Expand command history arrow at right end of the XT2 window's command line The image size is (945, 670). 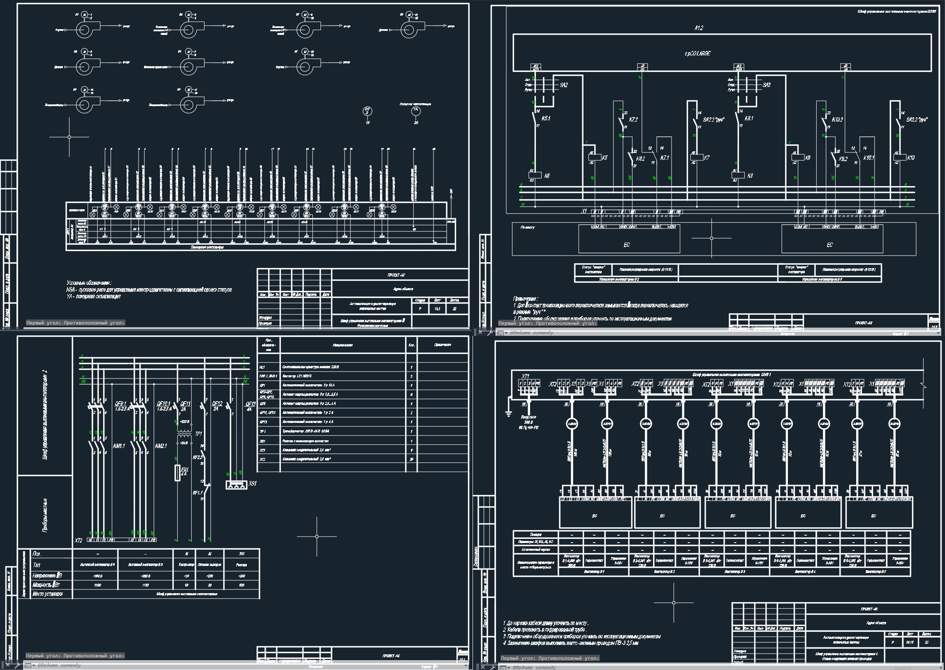(467, 665)
